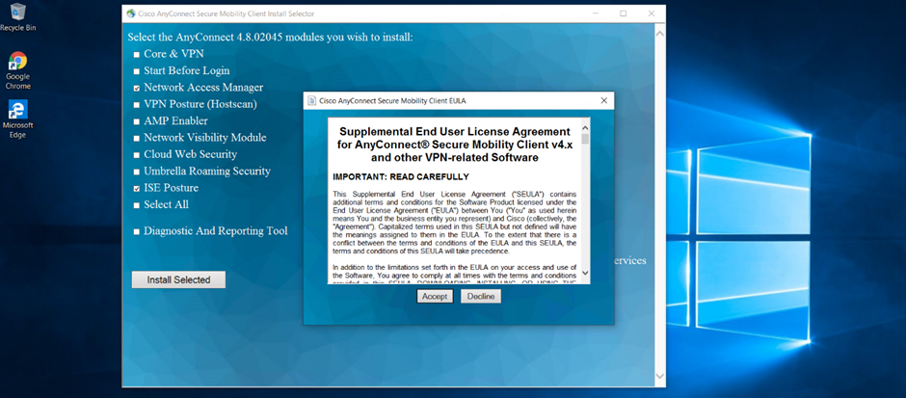Screen dimensions: 906x398
Task: Close the EULA dialog
Action: tap(603, 100)
